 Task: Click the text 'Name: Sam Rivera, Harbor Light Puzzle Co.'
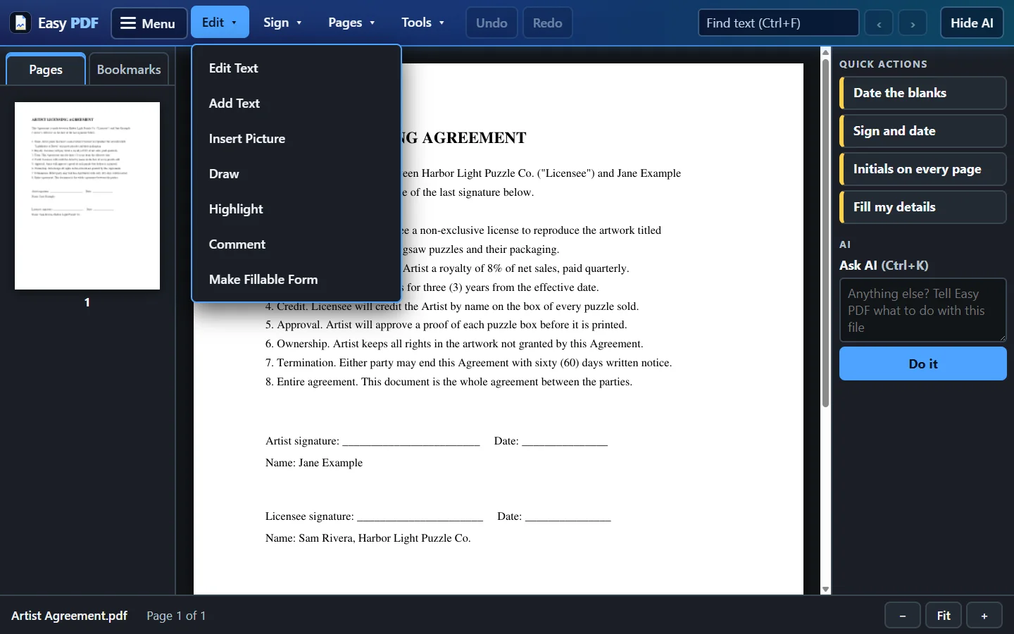368,538
